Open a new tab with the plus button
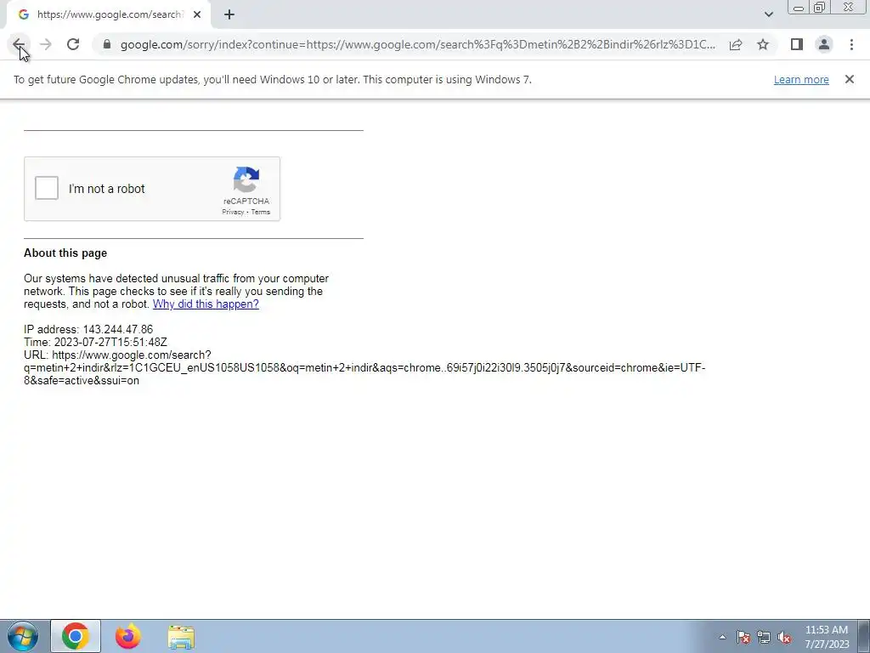870x653 pixels. pos(229,14)
